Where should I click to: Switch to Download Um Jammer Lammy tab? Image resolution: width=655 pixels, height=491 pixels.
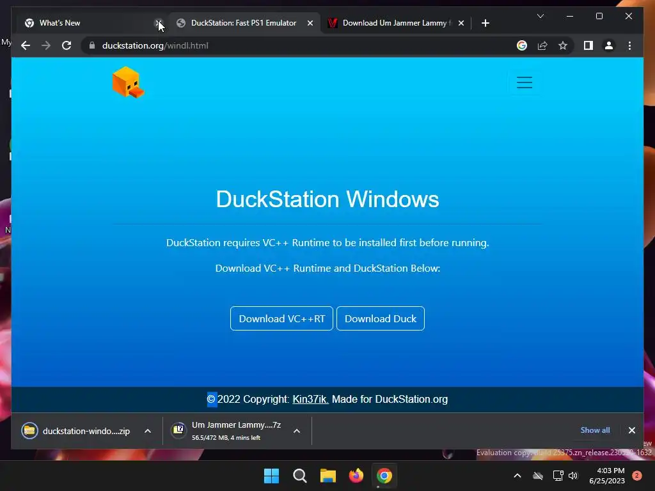click(x=395, y=23)
